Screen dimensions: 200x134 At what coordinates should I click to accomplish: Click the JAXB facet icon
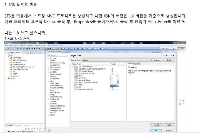point(77,85)
